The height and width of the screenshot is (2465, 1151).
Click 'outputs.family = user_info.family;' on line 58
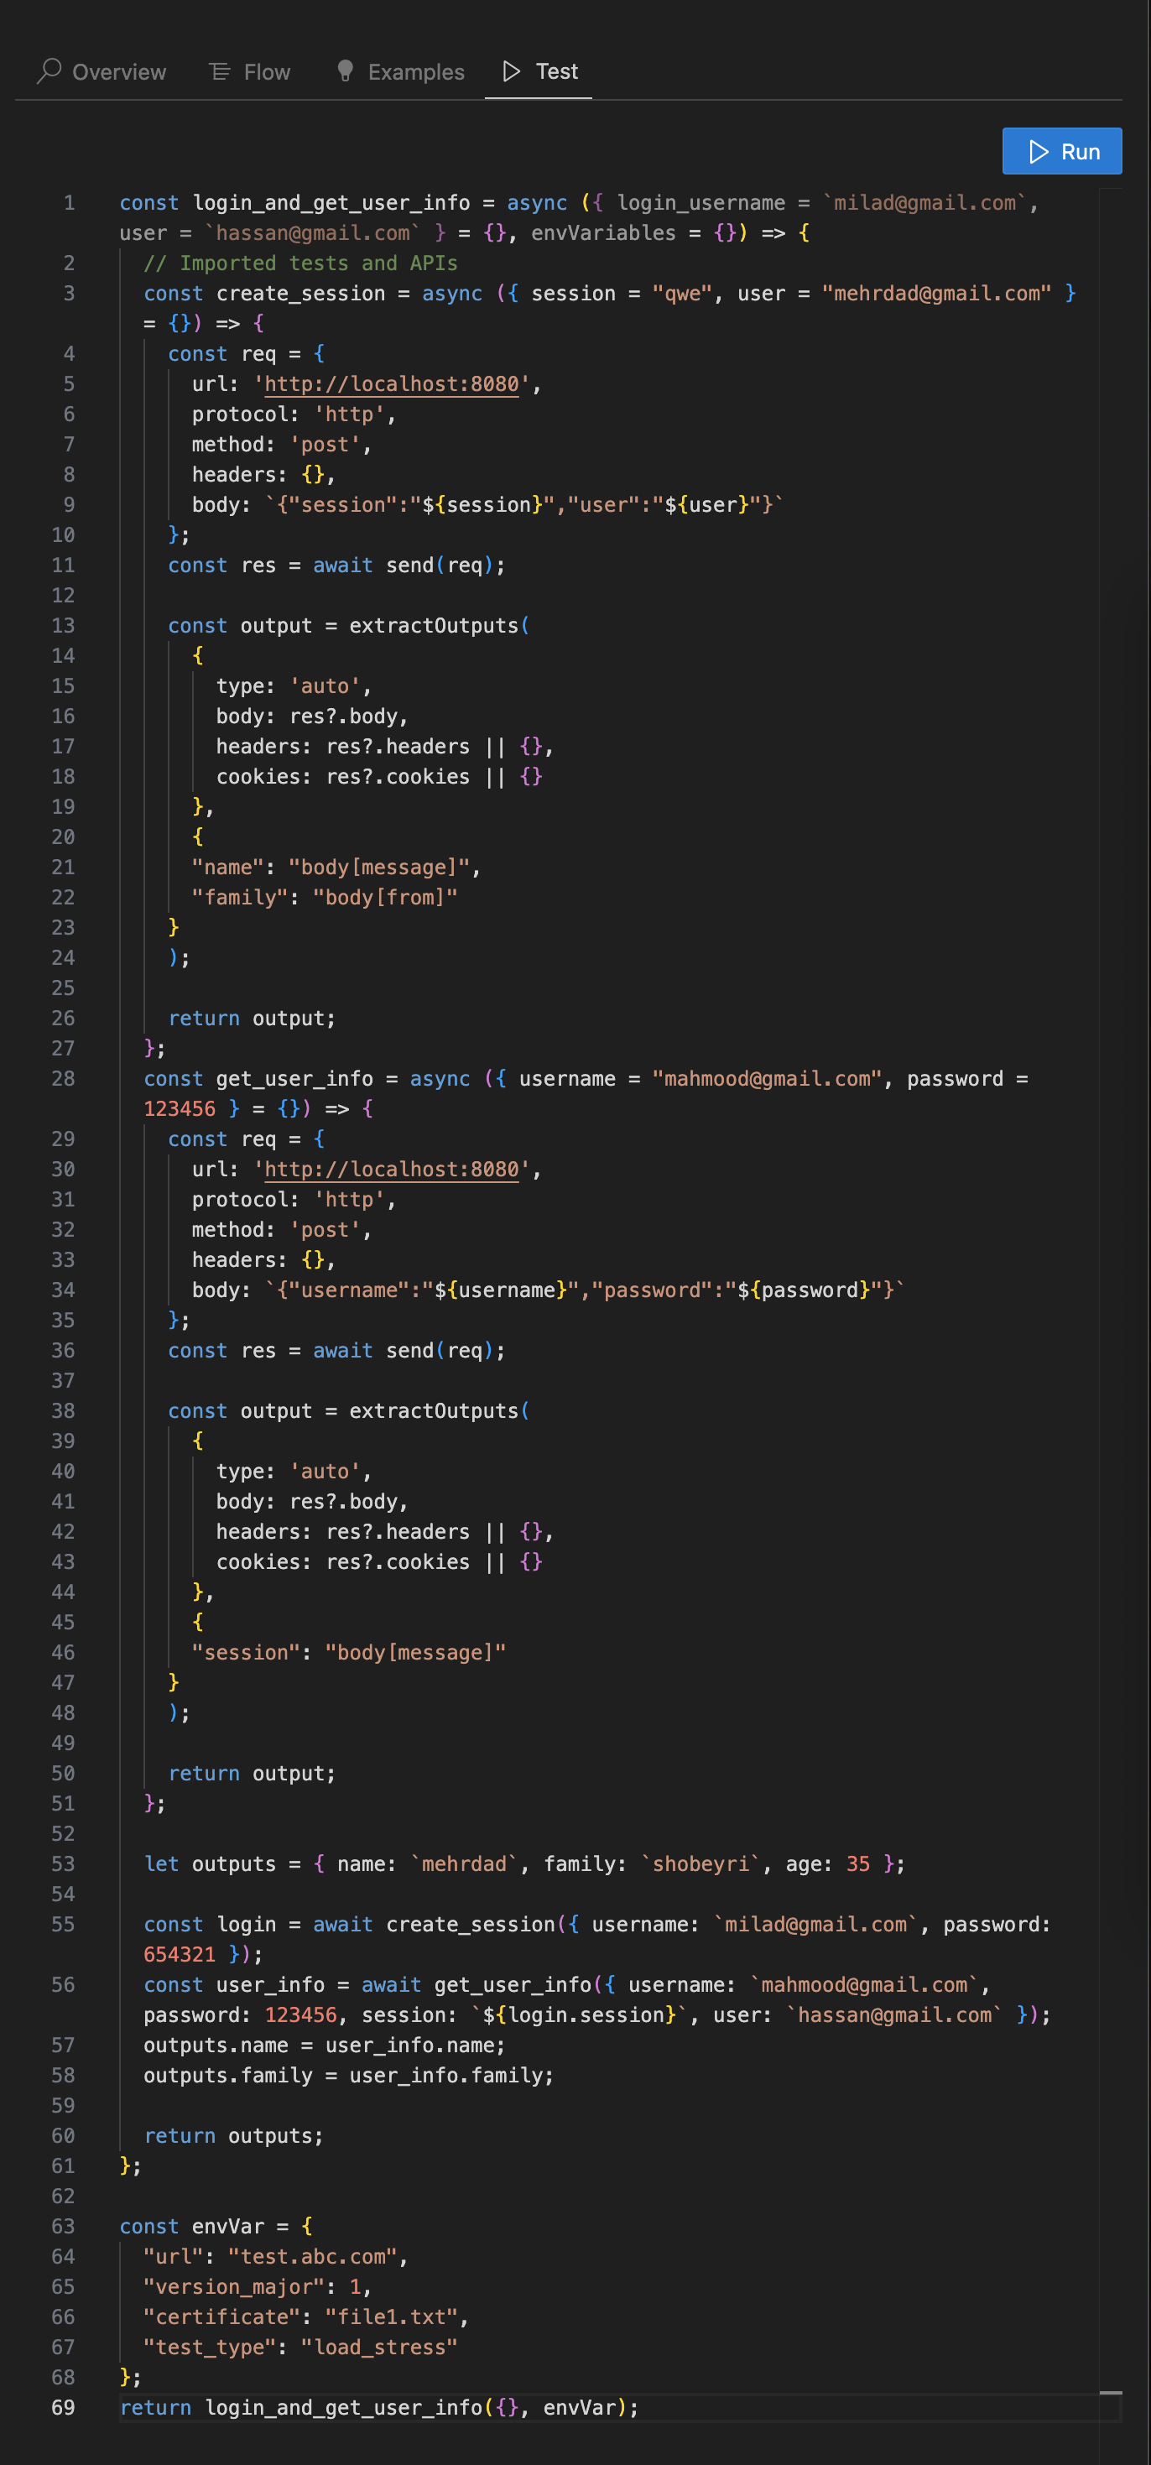click(x=348, y=2076)
